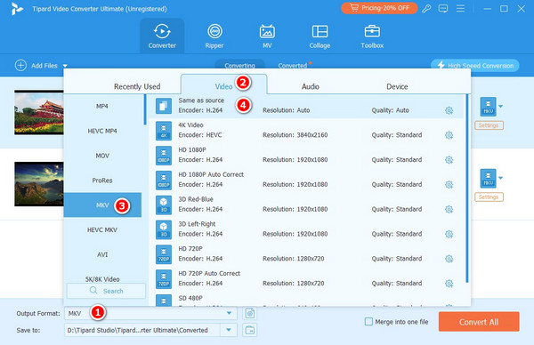This screenshot has height=345, width=534.
Task: Click the Add Files plus icon
Action: point(20,65)
